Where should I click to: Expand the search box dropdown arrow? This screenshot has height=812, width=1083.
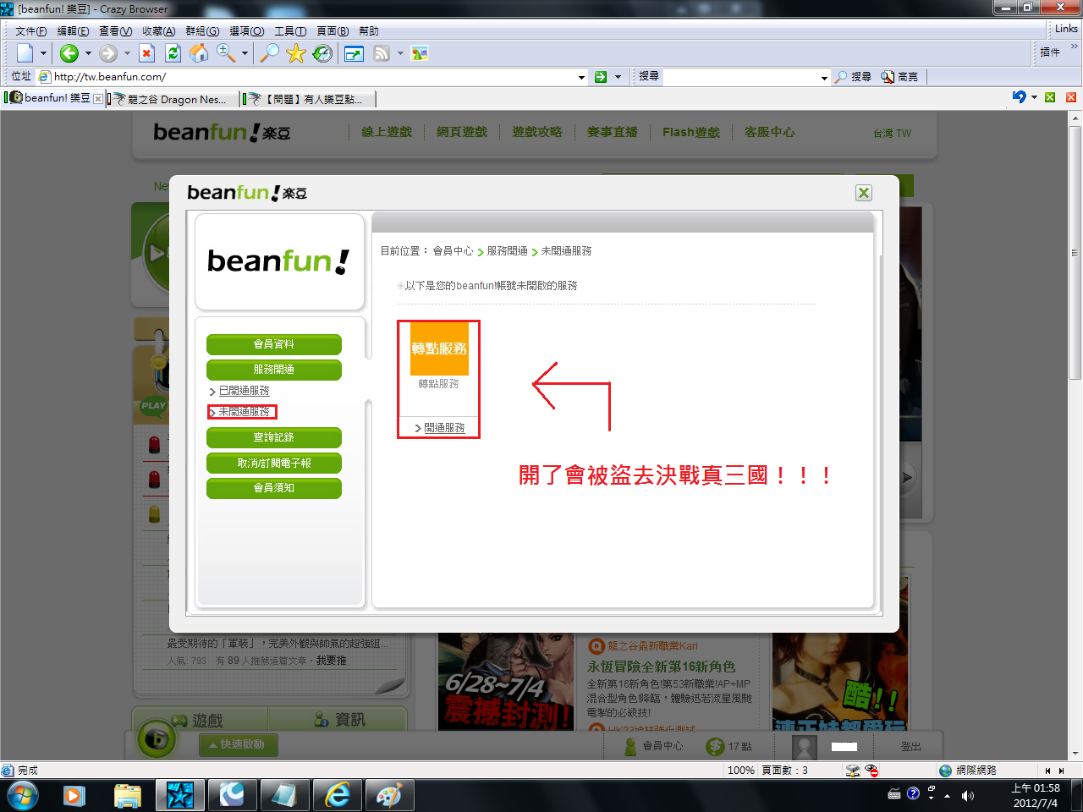point(824,77)
